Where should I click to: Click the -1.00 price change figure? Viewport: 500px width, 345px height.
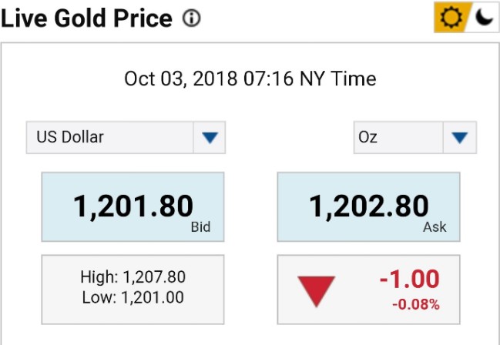[x=409, y=279]
